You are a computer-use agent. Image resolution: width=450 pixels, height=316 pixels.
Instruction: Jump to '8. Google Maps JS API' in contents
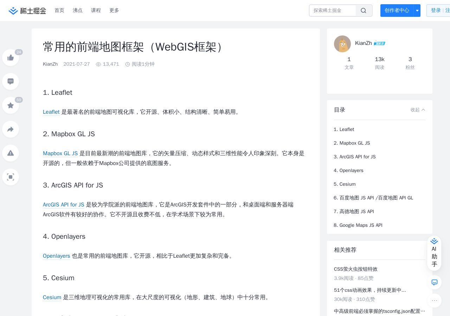pos(358,225)
